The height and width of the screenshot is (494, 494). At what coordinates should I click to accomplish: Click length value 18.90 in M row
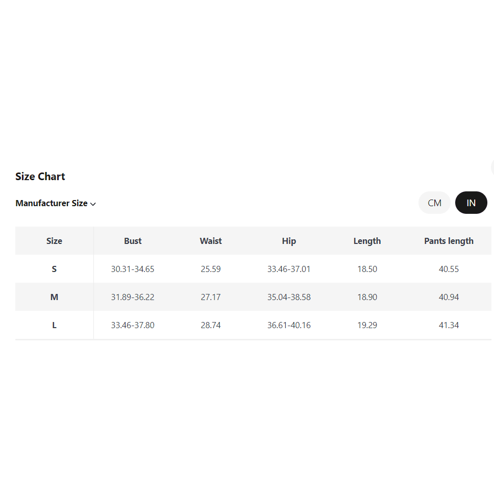point(367,297)
